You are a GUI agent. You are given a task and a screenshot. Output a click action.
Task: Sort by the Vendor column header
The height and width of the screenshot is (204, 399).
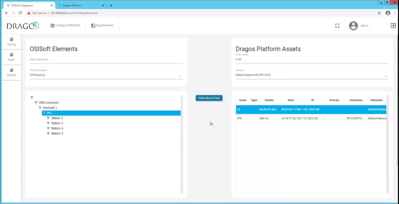click(269, 100)
